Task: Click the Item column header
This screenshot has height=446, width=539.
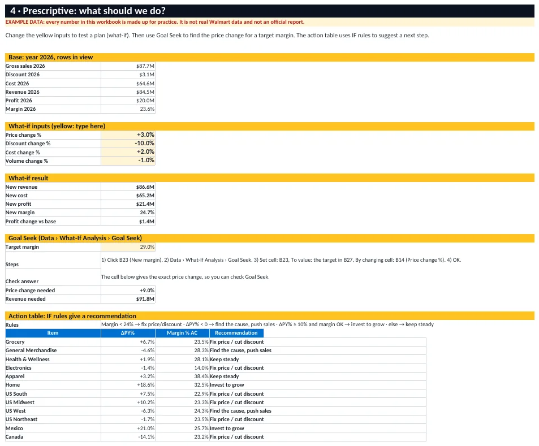Action: tap(53, 333)
